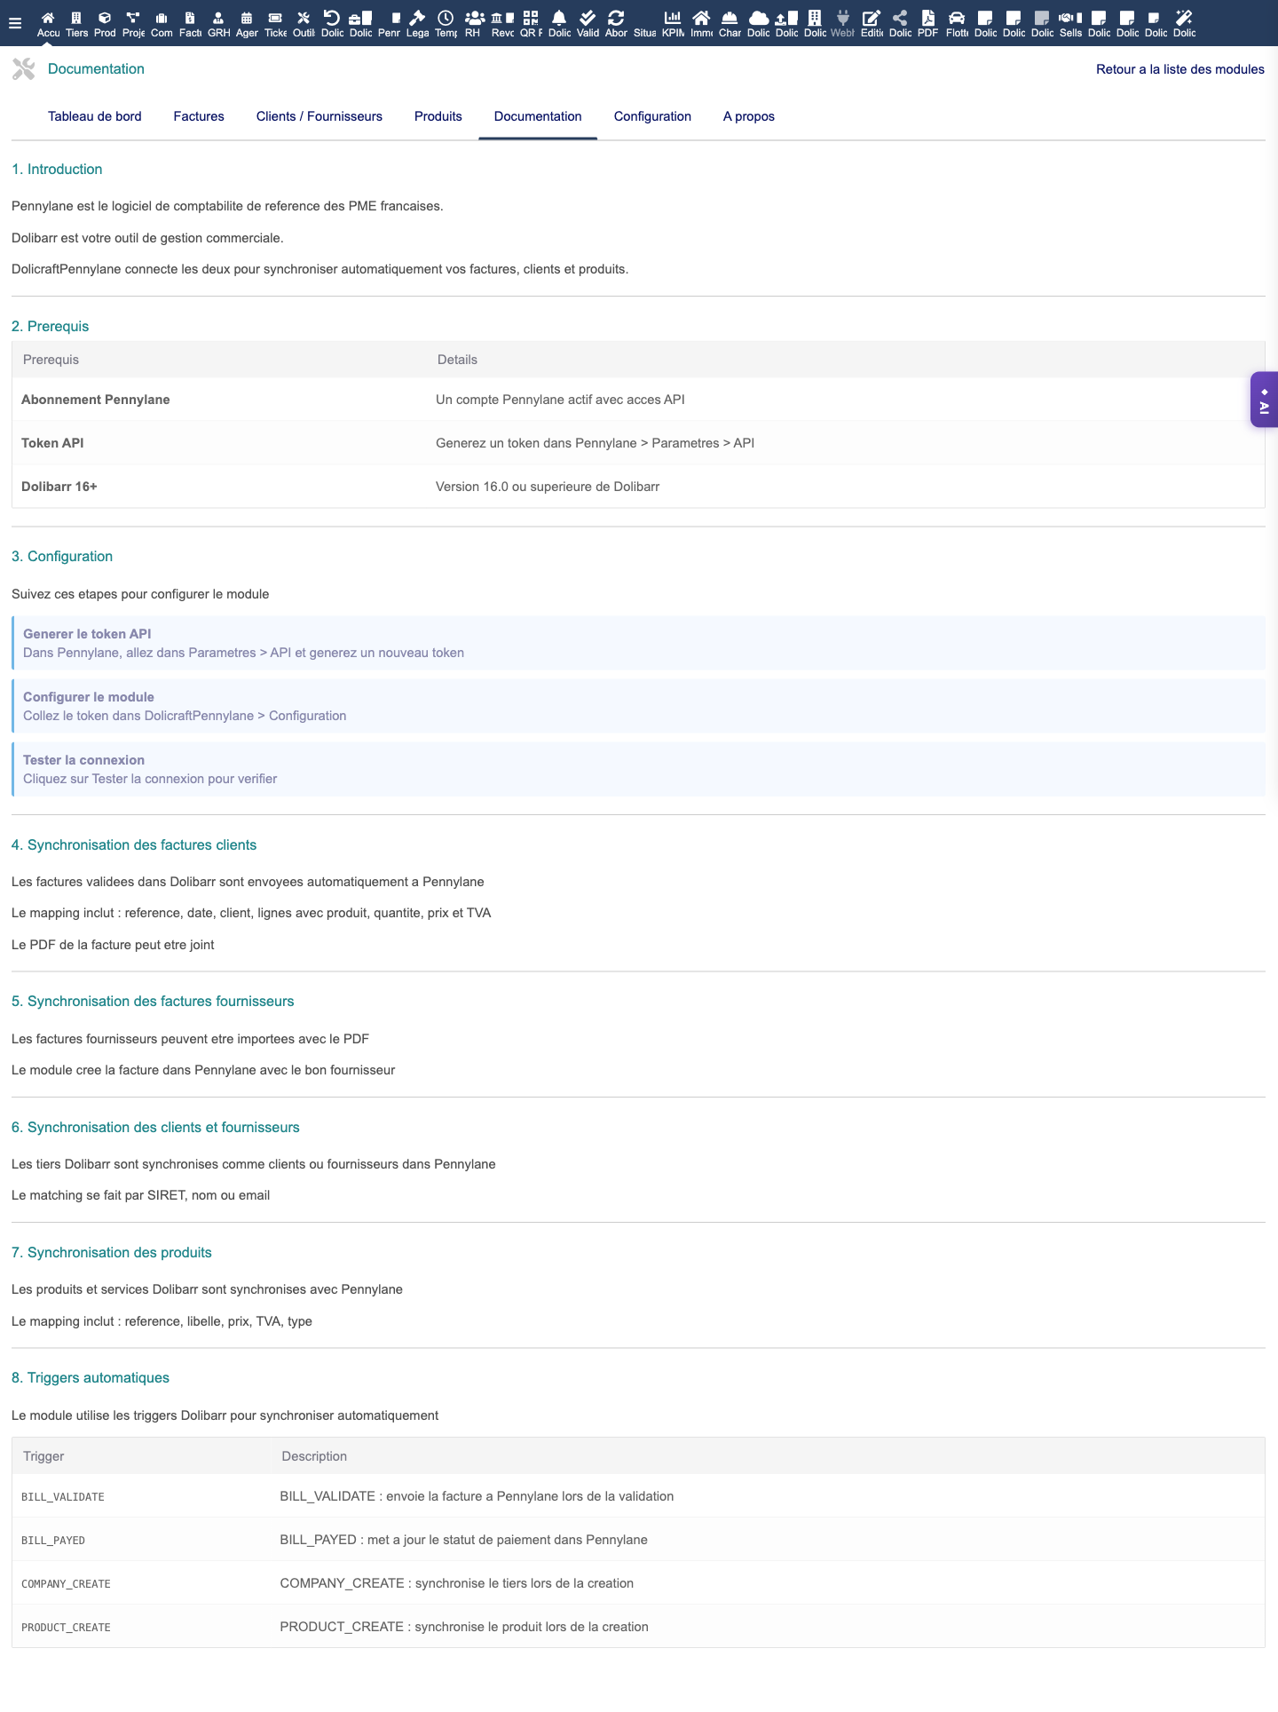Click the Generer le token API step
The image size is (1278, 1712).
coord(639,643)
